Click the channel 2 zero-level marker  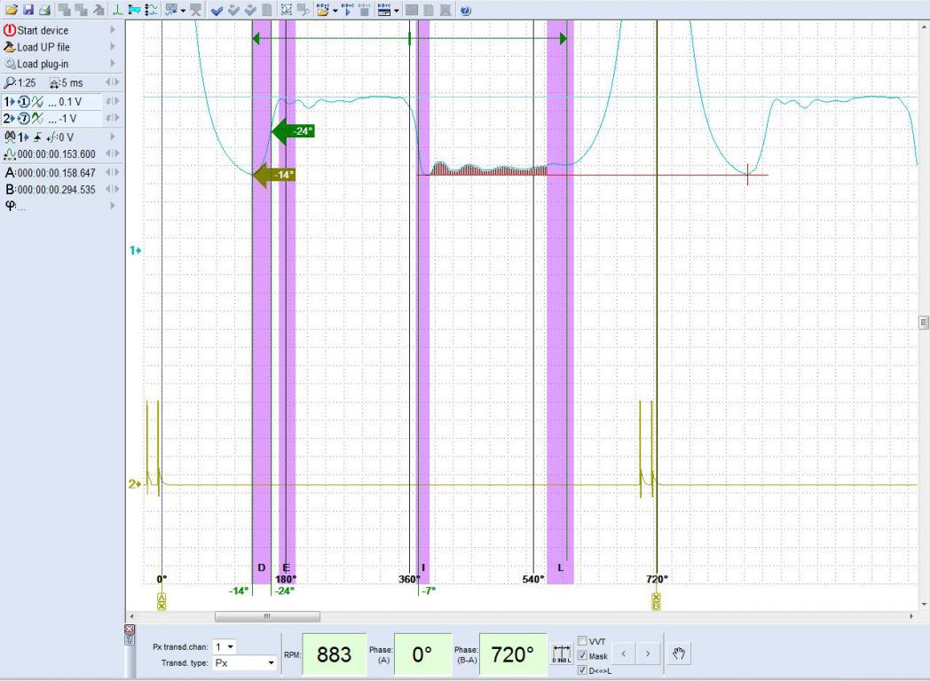[x=135, y=484]
